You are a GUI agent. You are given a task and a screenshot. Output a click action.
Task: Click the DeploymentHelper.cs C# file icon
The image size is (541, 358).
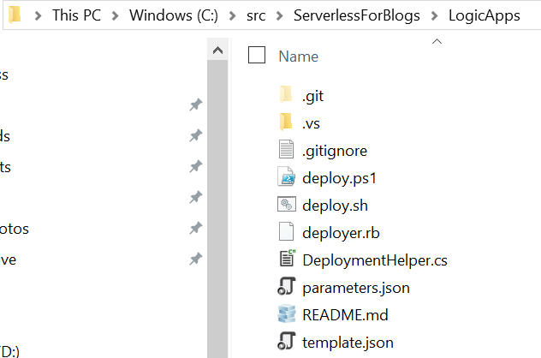coord(287,260)
